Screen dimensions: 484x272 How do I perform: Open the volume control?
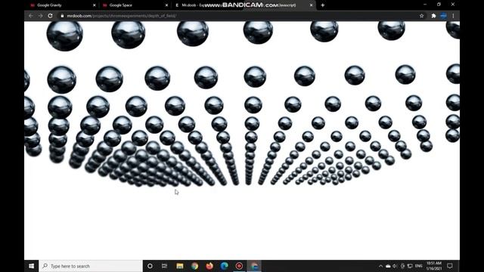(x=395, y=266)
